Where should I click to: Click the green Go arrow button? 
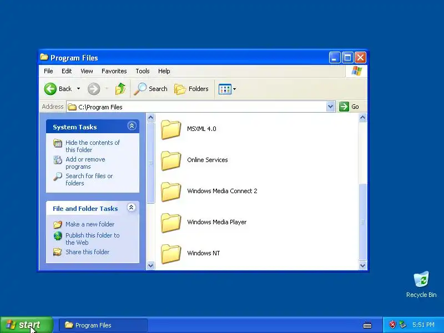344,107
